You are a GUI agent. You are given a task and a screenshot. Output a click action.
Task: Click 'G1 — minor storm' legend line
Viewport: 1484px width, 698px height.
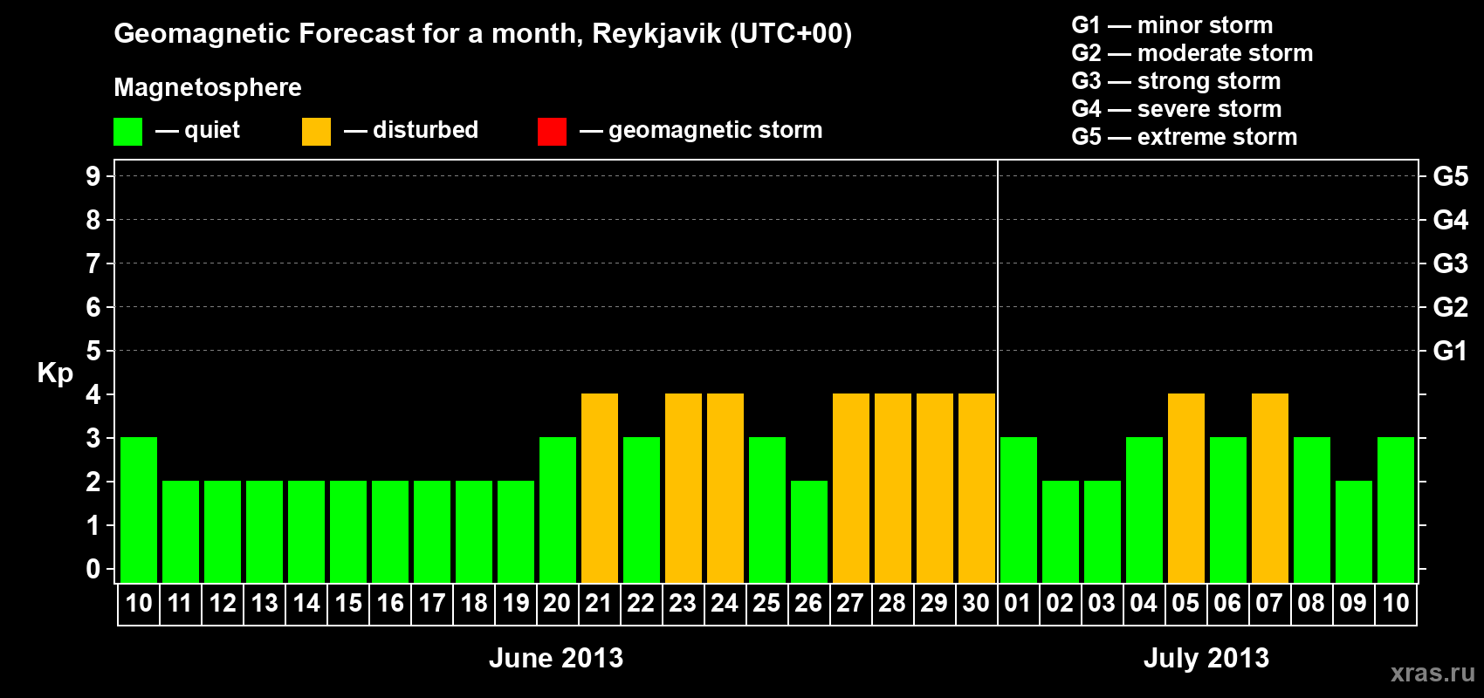1172,25
